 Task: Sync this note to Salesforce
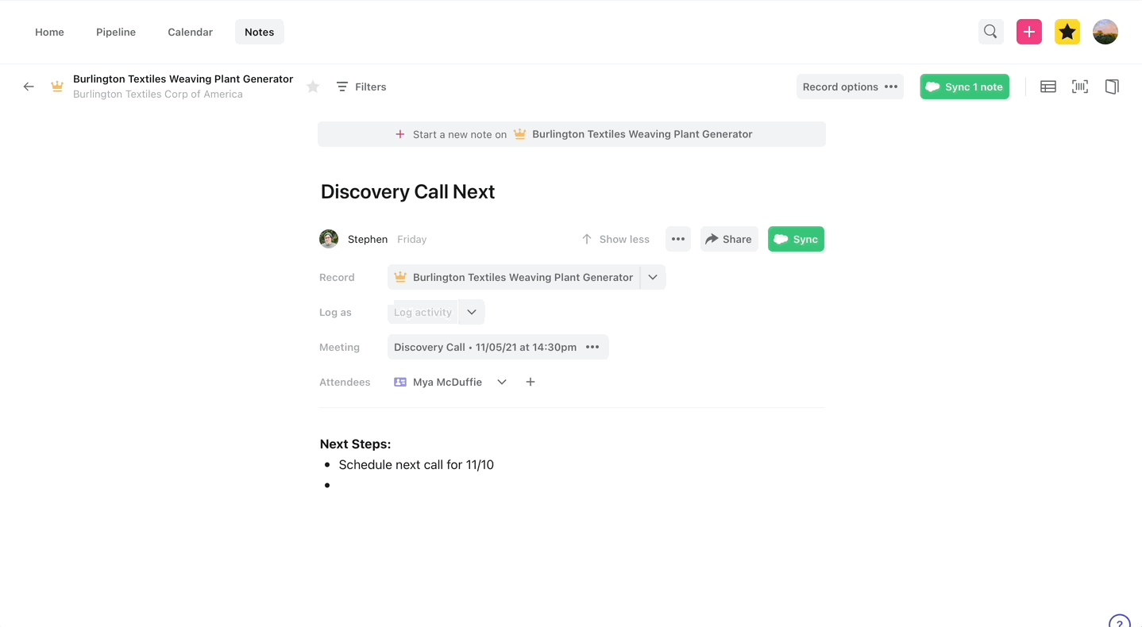point(796,239)
